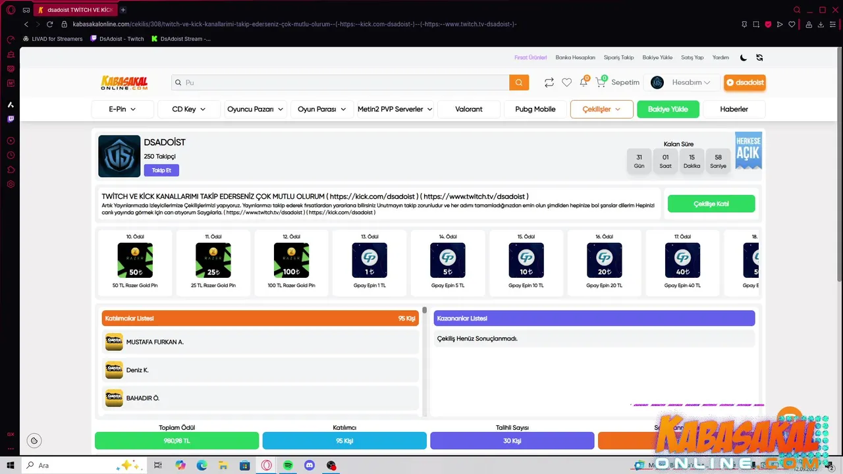Open the ad blocker shield icon
Screen dimensions: 843x474
768,24
